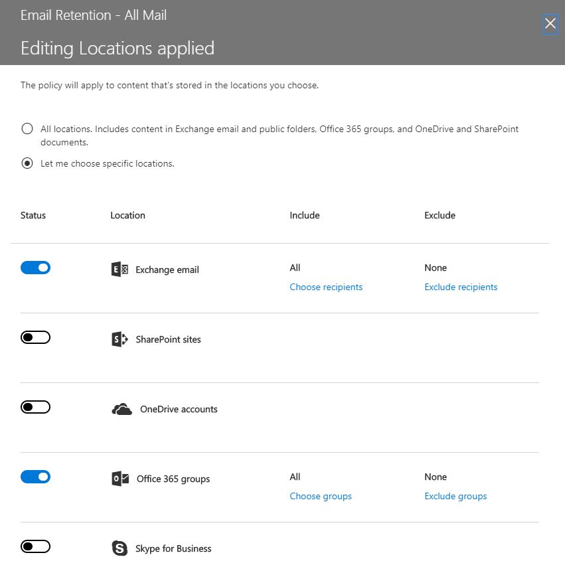This screenshot has height=563, width=565.
Task: Enable the OneDrive accounts toggle
Action: click(35, 407)
